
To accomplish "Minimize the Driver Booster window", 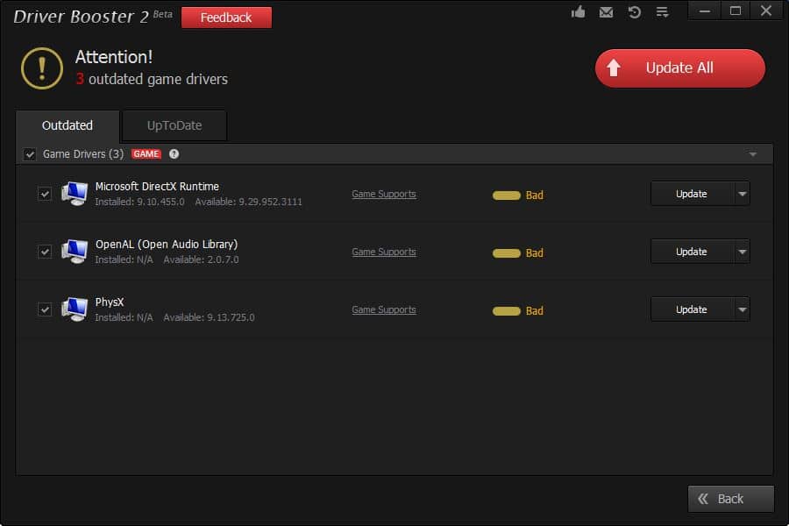I will [x=705, y=11].
